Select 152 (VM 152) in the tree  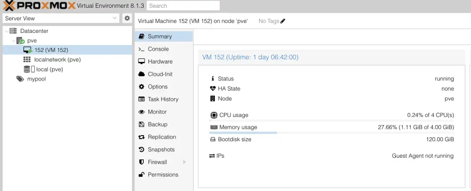pos(67,50)
